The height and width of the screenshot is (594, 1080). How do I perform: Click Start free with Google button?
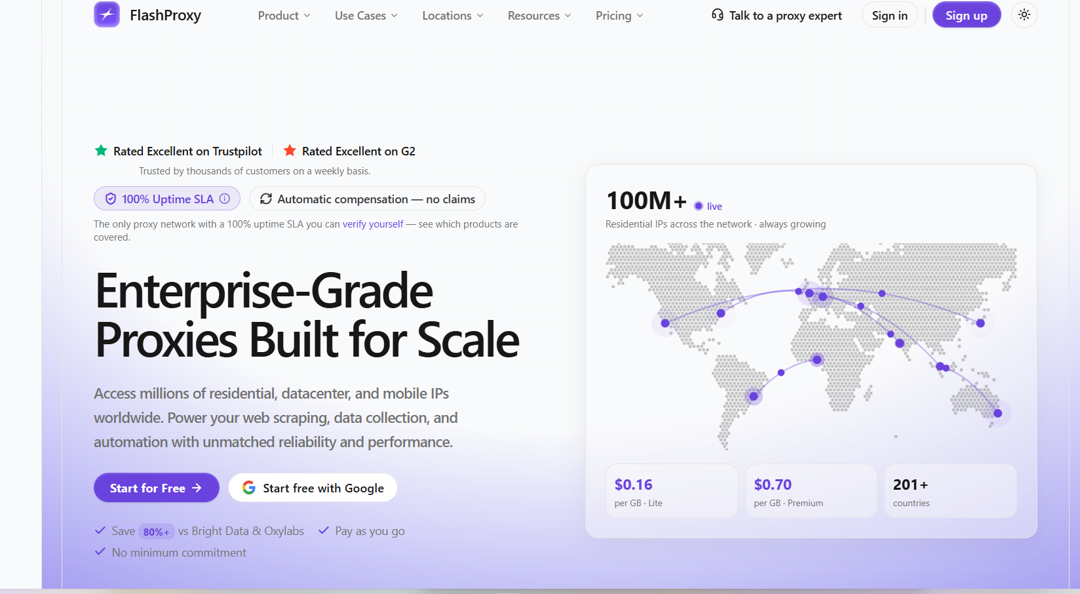(x=313, y=488)
